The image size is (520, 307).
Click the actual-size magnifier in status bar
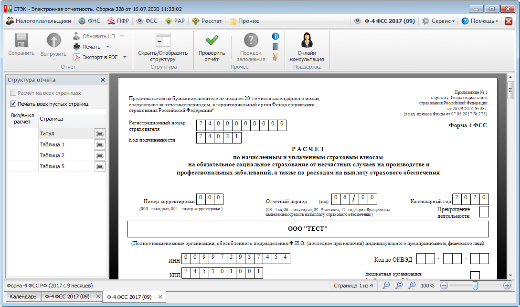412,286
